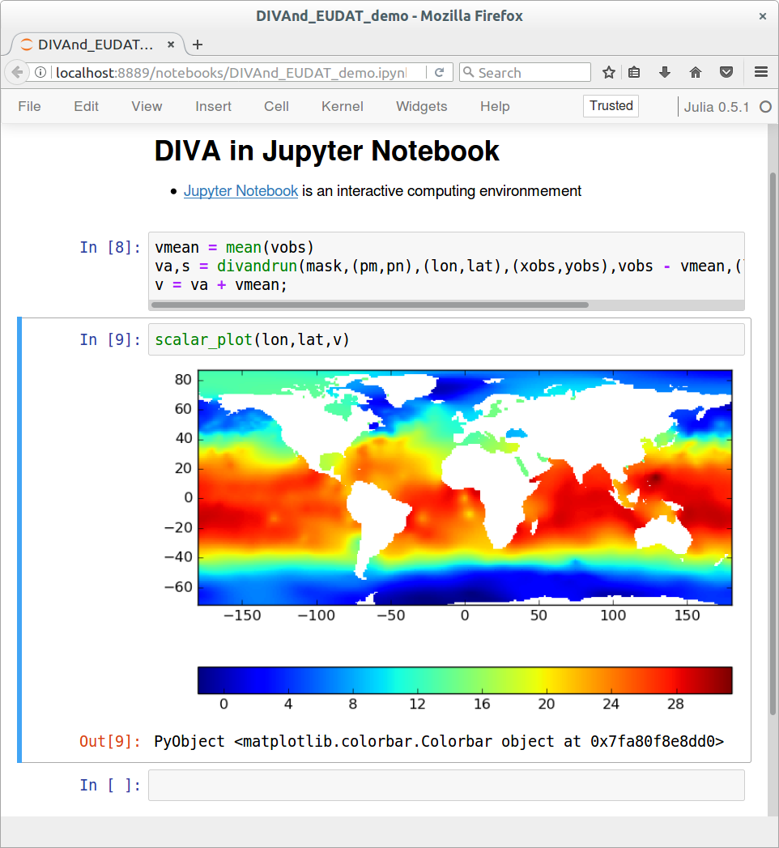Click the Pocket save icon
This screenshot has height=848, width=779.
pyautogui.click(x=727, y=73)
